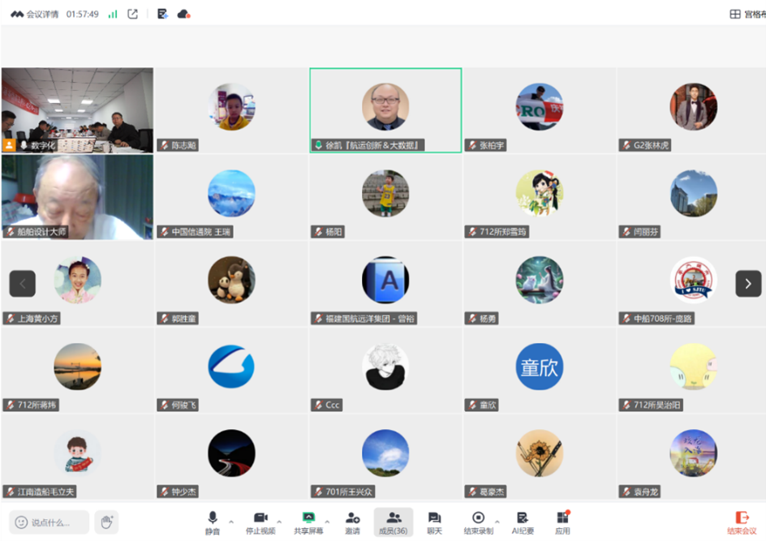Click 结束会议 to end meeting

coord(742,522)
